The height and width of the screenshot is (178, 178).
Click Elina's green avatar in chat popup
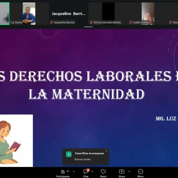[69, 154]
